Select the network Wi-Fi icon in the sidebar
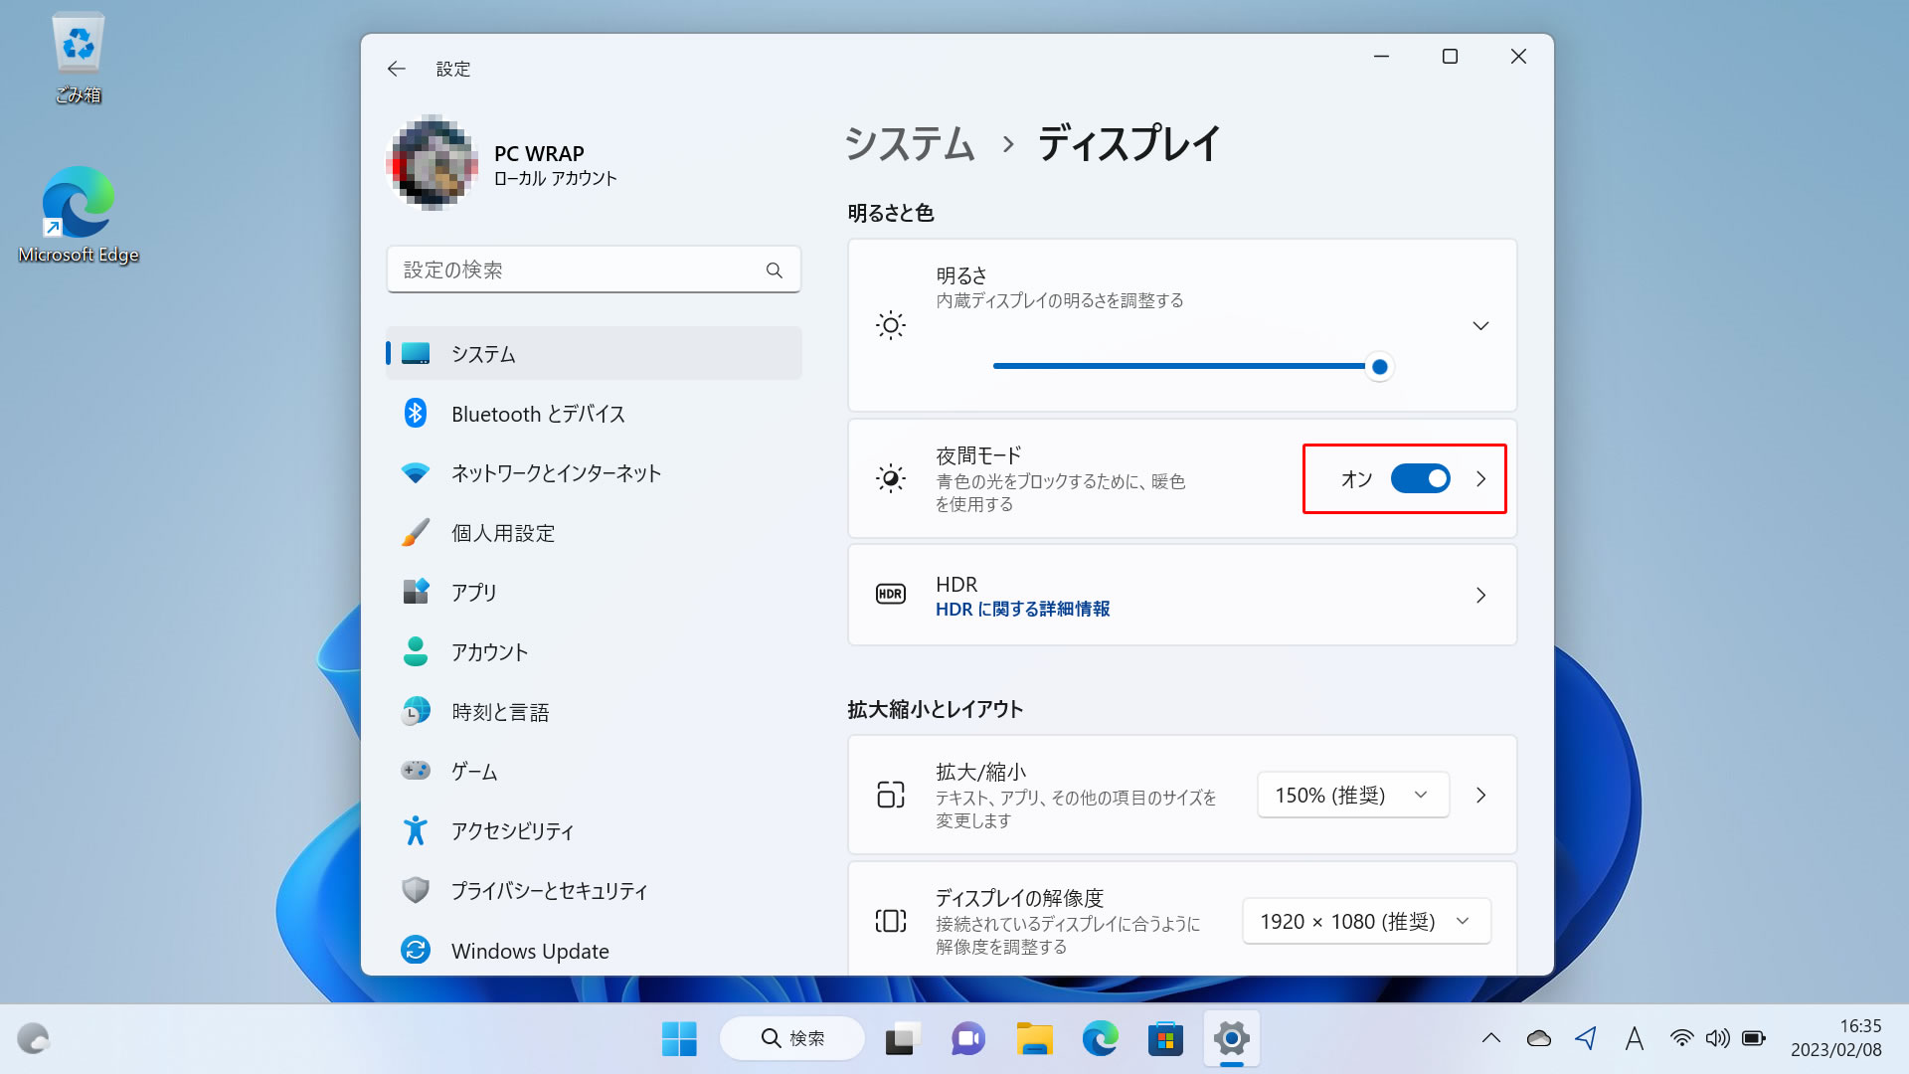The width and height of the screenshot is (1909, 1074). [416, 473]
